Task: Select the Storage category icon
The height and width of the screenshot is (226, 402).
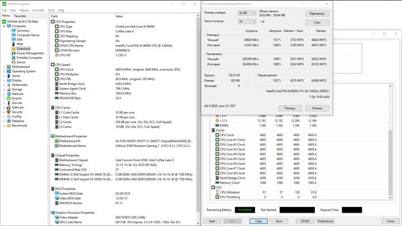Action: click(9, 89)
